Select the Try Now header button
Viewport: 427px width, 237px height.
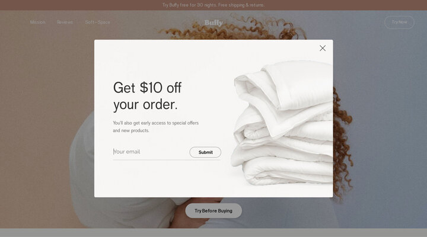point(399,22)
